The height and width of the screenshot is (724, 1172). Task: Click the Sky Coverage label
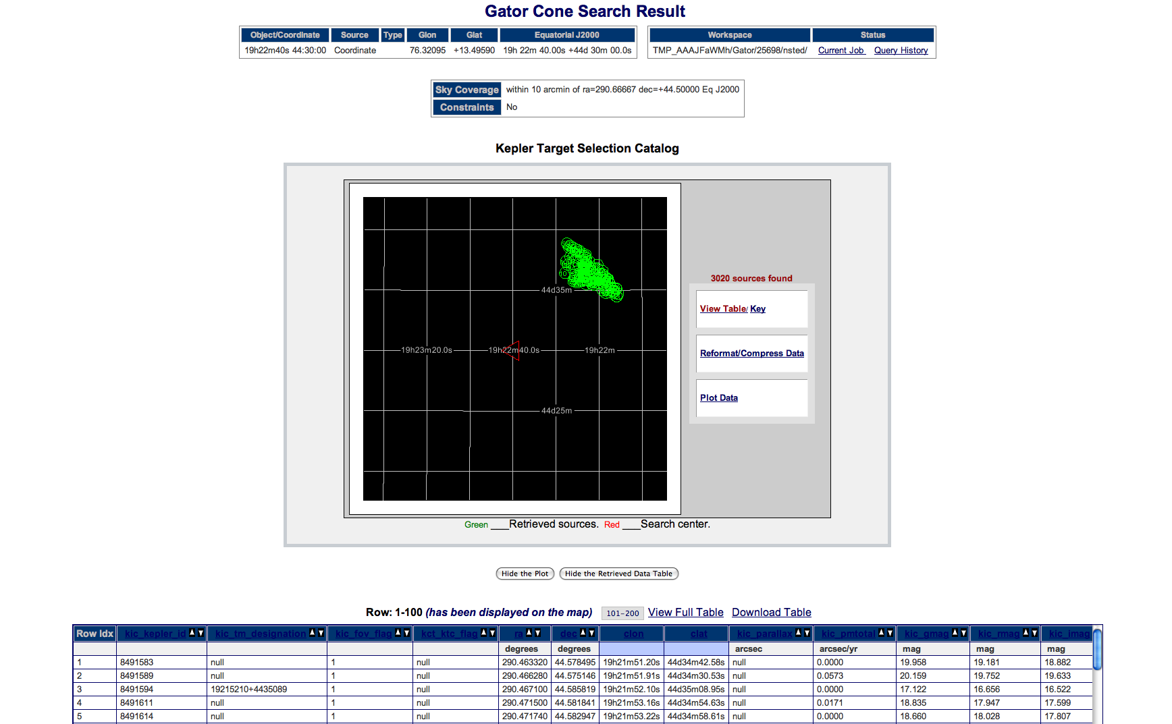(467, 90)
